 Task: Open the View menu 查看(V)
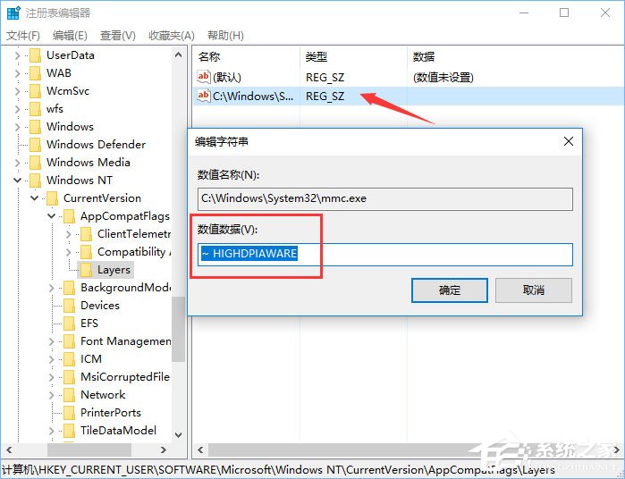(x=118, y=36)
